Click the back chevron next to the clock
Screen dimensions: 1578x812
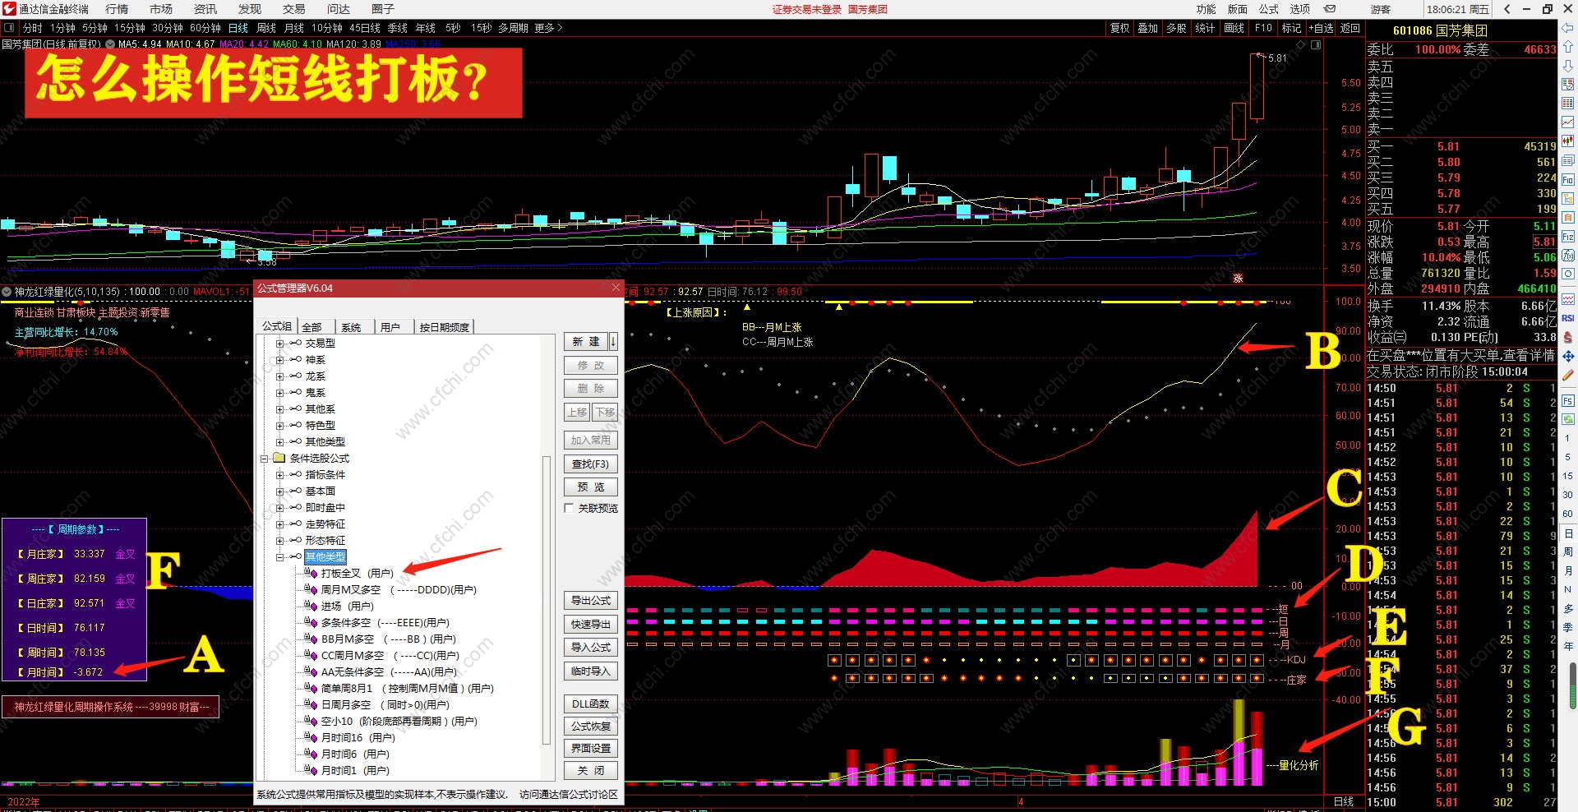[x=1506, y=9]
